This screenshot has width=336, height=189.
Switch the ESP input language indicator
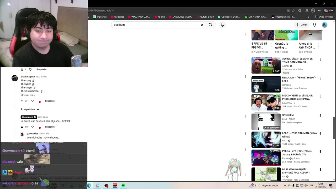coord(311,186)
